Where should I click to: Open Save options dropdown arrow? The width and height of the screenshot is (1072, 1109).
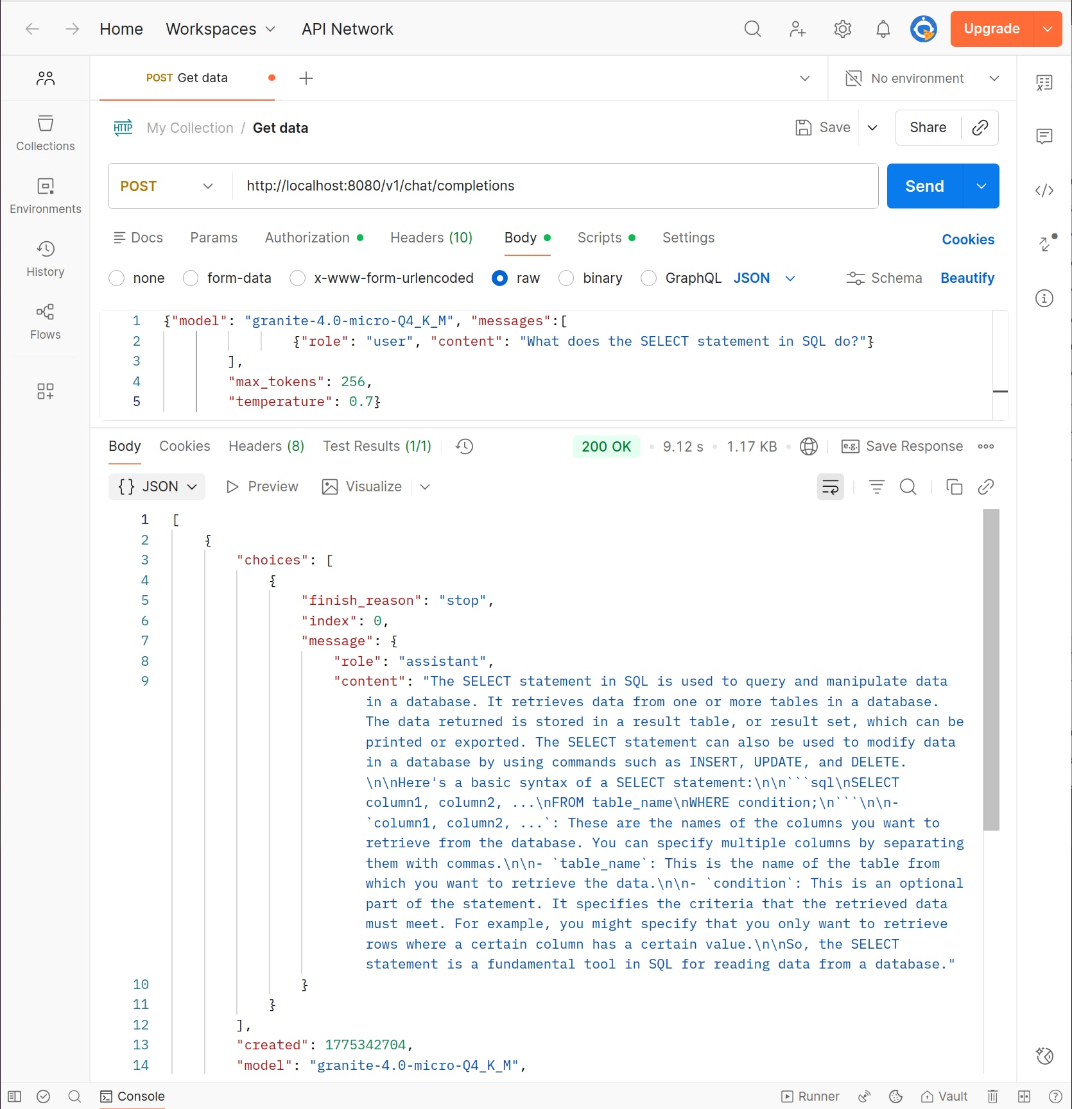pos(872,128)
